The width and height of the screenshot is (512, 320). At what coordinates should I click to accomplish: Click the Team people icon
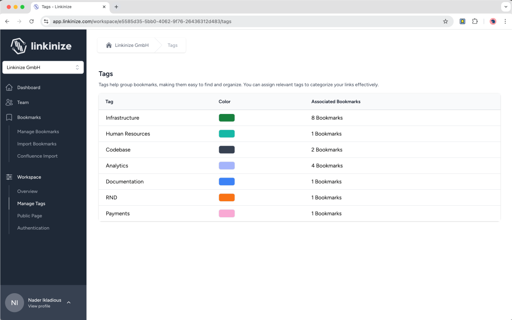(x=9, y=102)
